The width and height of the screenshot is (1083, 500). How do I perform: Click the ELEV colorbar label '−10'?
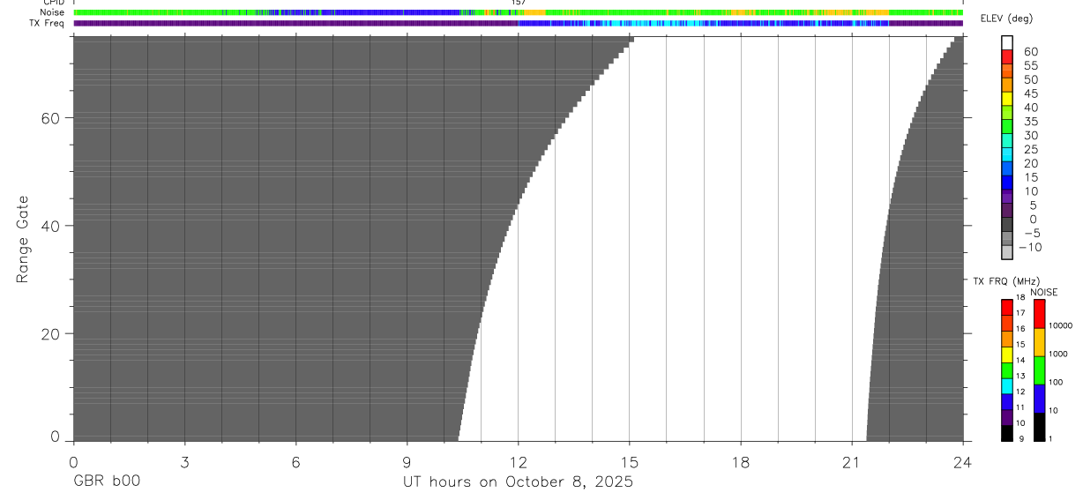click(1029, 248)
